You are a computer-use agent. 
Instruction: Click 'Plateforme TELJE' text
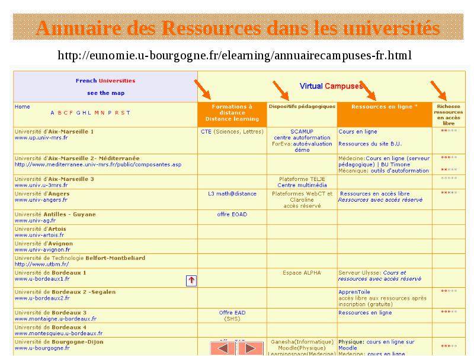coord(302,179)
